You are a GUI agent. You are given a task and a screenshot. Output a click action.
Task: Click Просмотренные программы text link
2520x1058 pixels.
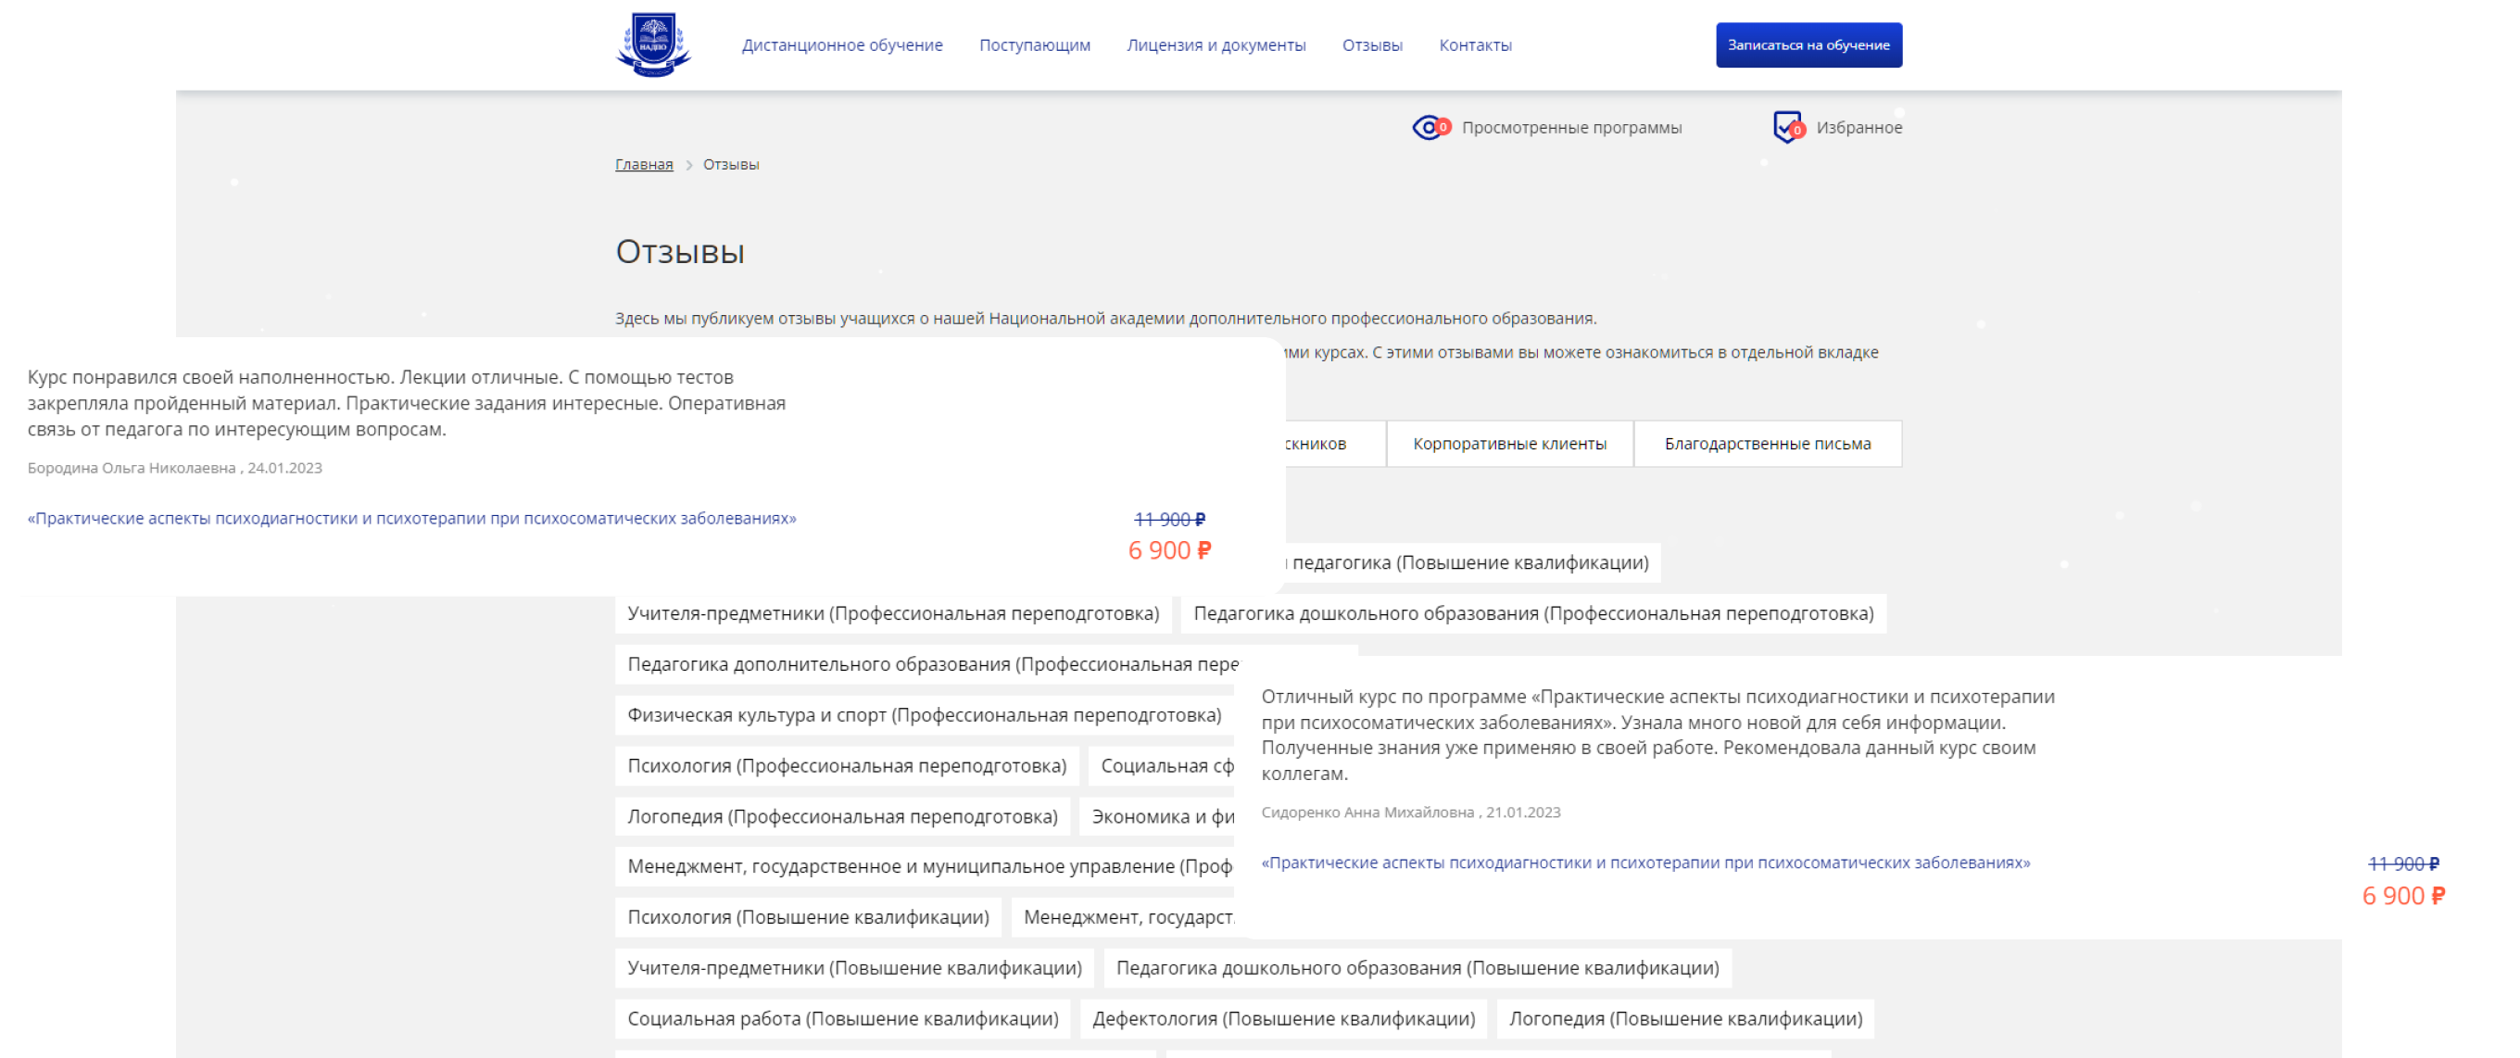point(1571,128)
